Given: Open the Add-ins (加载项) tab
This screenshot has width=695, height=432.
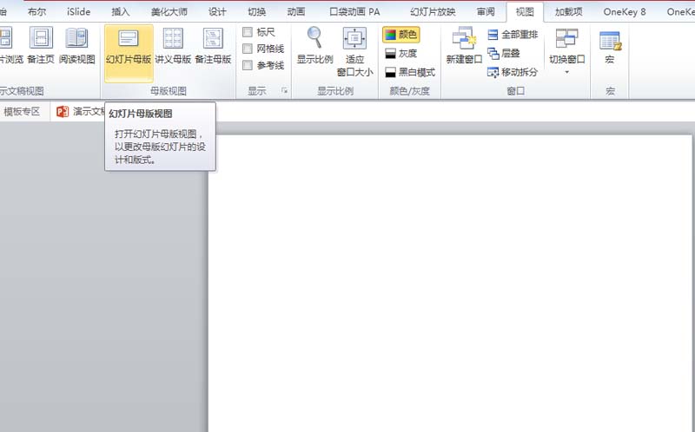Looking at the screenshot, I should tap(569, 12).
